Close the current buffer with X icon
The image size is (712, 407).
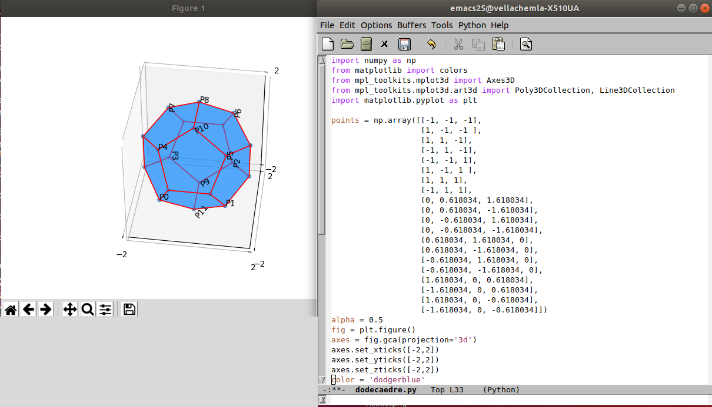pos(384,44)
